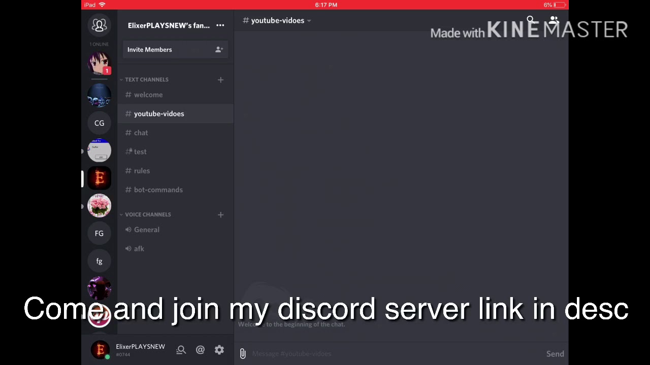
Task: Join the afk voice channel
Action: point(176,248)
